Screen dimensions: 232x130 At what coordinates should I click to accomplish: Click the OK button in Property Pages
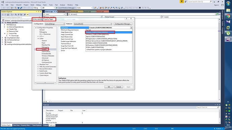[x=109, y=87]
